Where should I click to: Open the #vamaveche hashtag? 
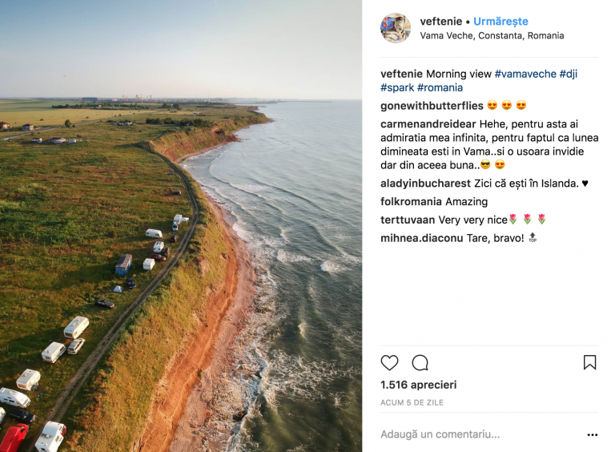tap(525, 74)
